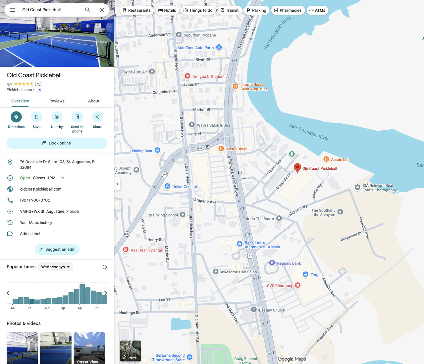Select Suburban Propane marker

coord(179,35)
